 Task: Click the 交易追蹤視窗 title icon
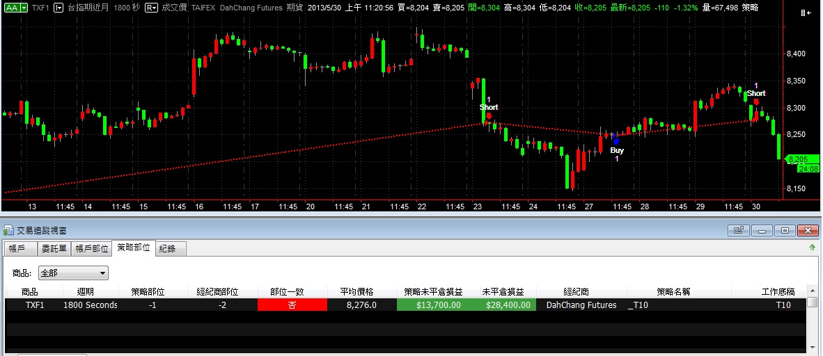tap(8, 230)
